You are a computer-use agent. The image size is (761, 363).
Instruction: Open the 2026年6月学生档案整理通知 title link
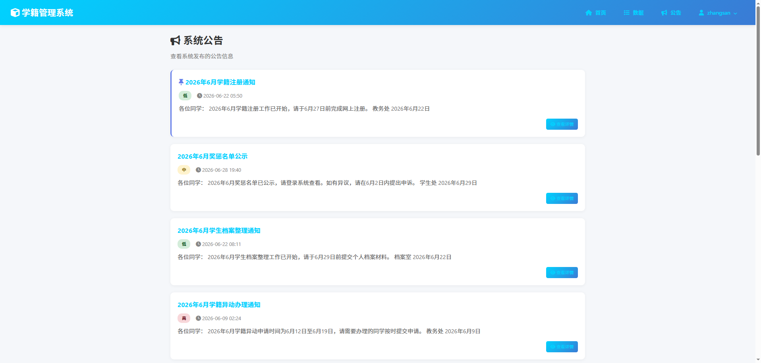tap(219, 230)
